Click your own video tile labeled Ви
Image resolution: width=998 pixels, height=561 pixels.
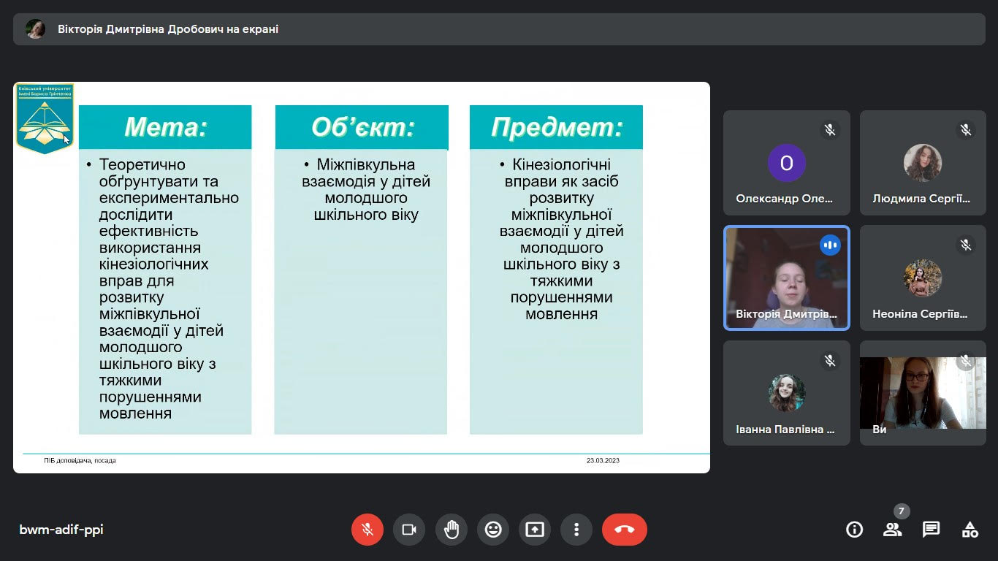tap(923, 393)
